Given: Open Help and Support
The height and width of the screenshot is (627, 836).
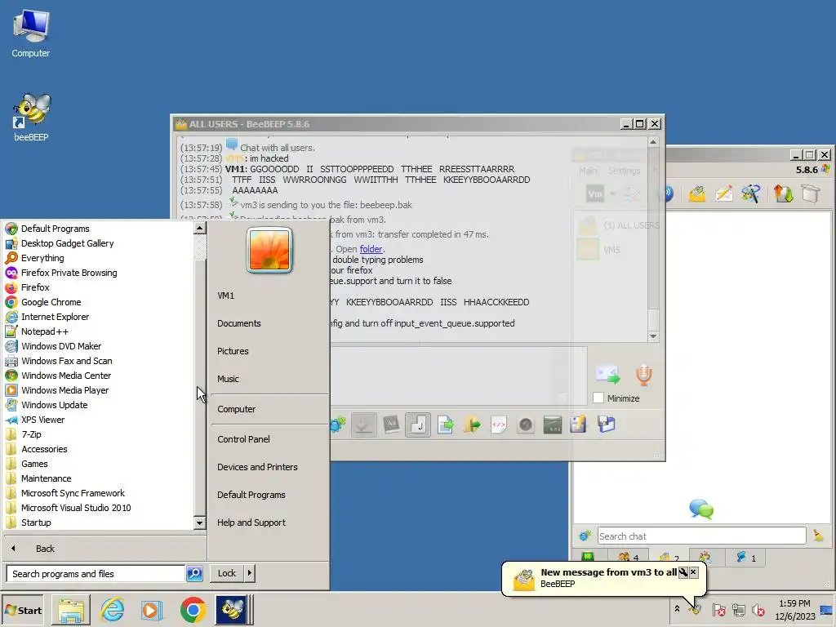Looking at the screenshot, I should [x=251, y=522].
